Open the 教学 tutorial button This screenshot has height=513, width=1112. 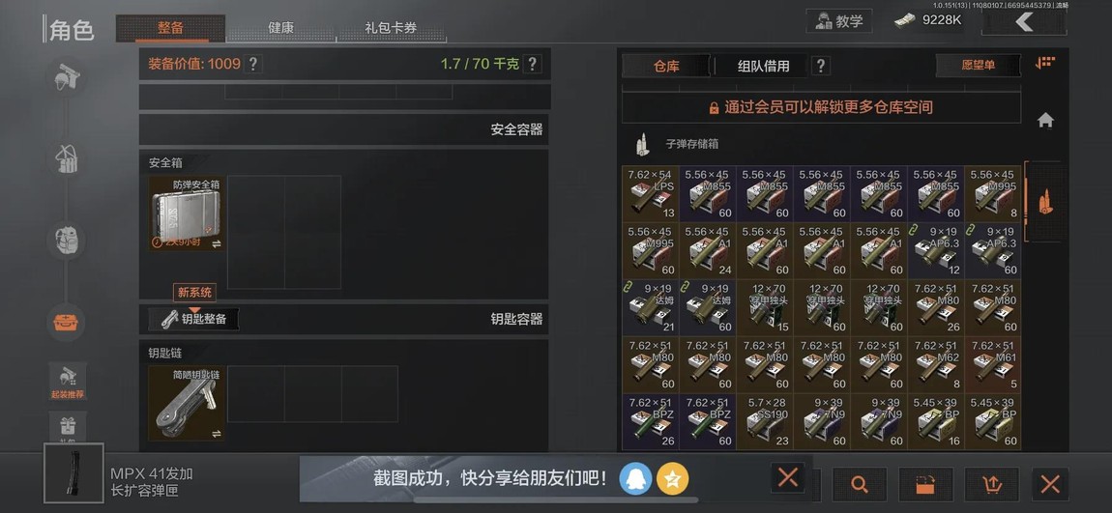pos(839,21)
